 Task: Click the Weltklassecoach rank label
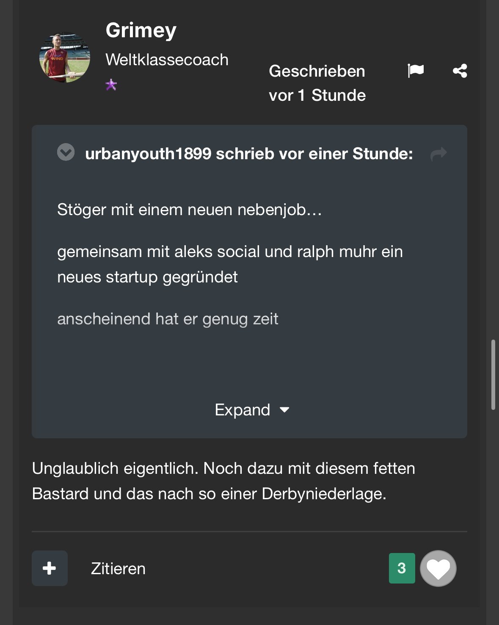click(x=167, y=60)
